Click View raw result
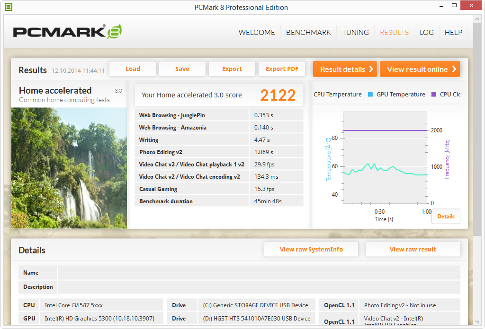This screenshot has width=485, height=329. tap(413, 250)
